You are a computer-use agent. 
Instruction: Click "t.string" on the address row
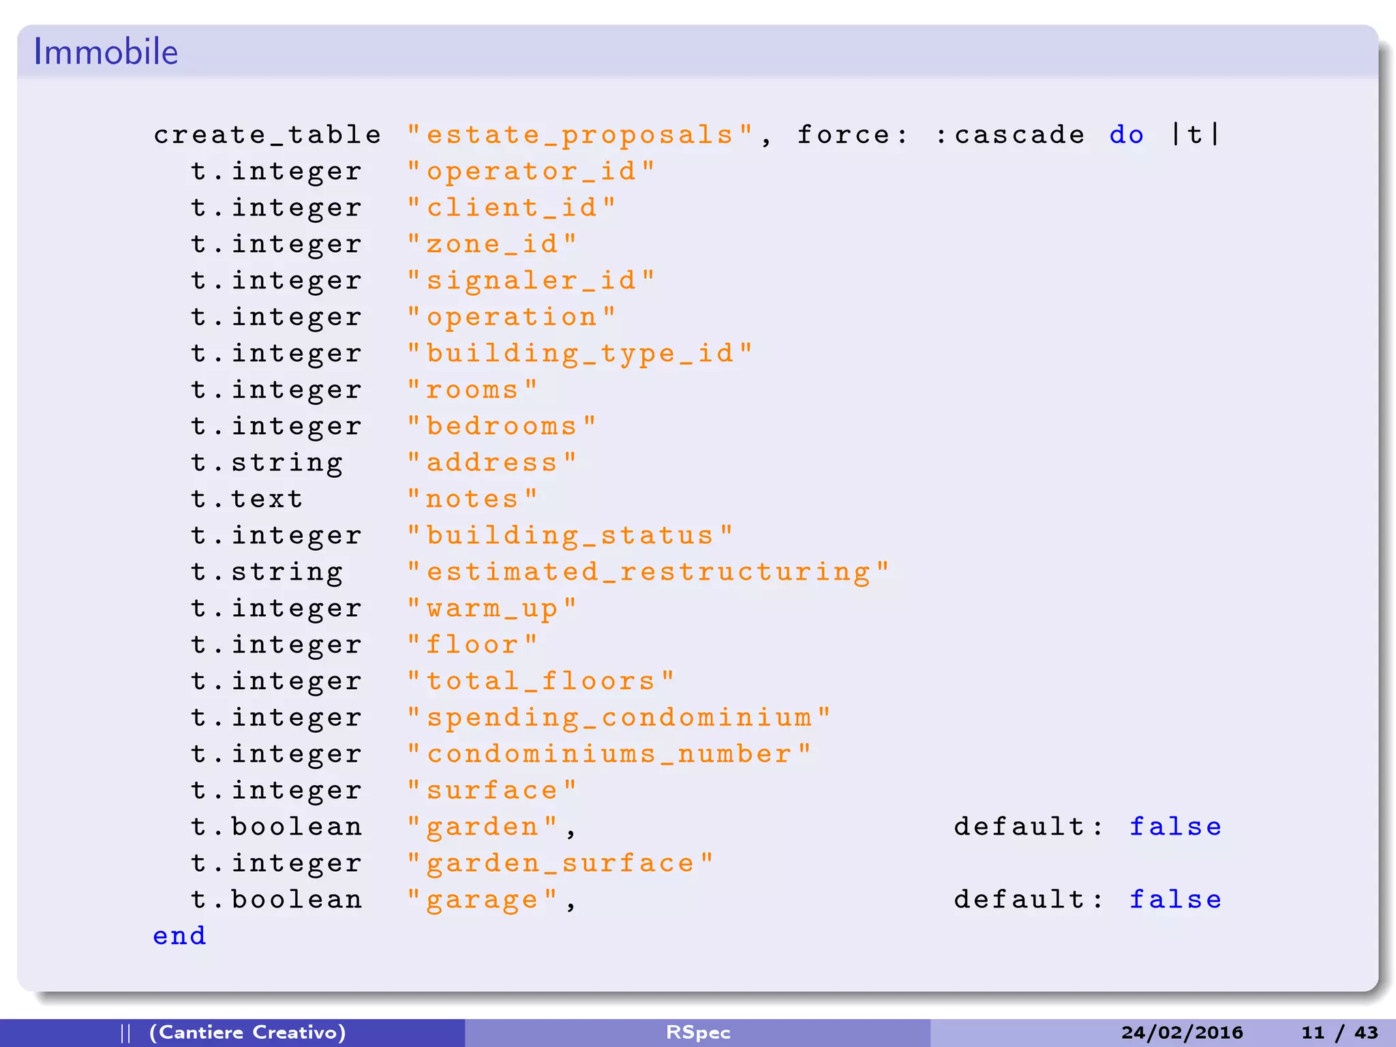[267, 464]
